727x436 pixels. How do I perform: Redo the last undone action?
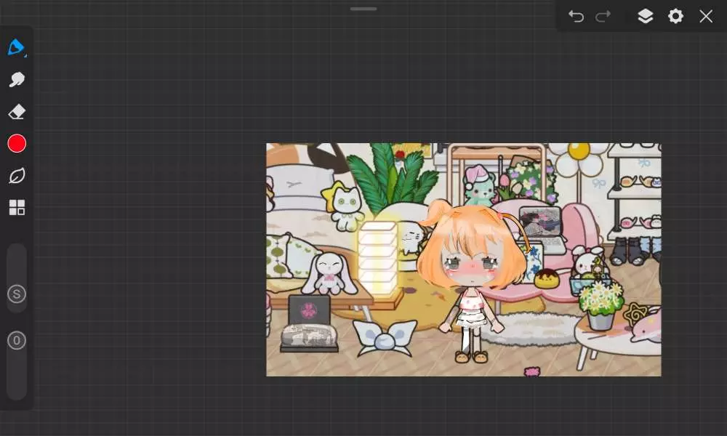[603, 17]
